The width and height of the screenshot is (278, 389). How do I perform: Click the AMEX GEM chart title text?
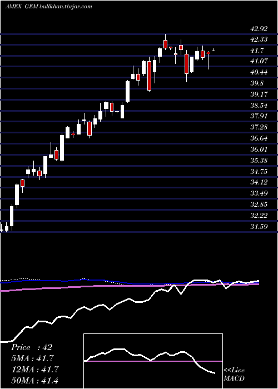[49, 7]
